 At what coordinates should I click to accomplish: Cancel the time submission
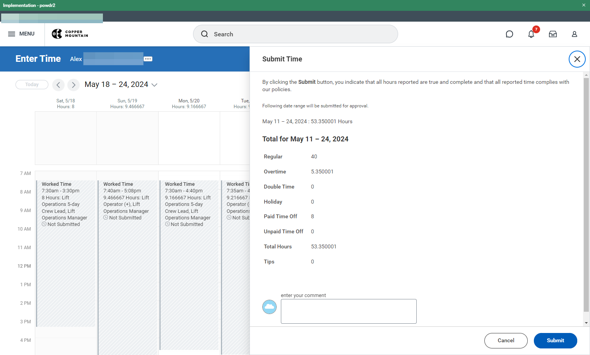coord(506,341)
